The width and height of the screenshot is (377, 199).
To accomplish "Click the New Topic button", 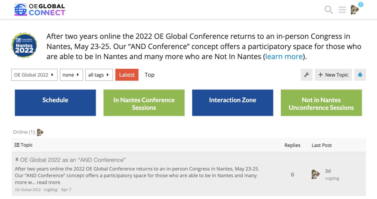I will (333, 75).
